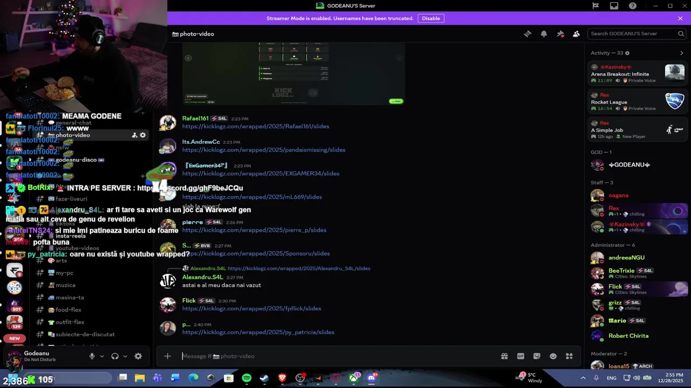The image size is (691, 388).
Task: Click the plus attachment button
Action: pos(167,356)
